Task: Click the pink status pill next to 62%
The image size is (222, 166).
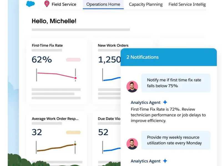Action: 73,59
